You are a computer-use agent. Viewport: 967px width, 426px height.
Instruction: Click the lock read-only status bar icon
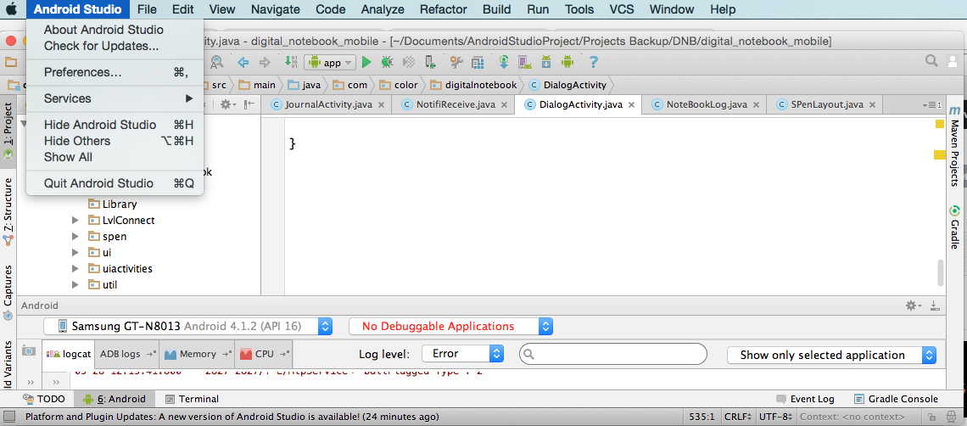931,417
